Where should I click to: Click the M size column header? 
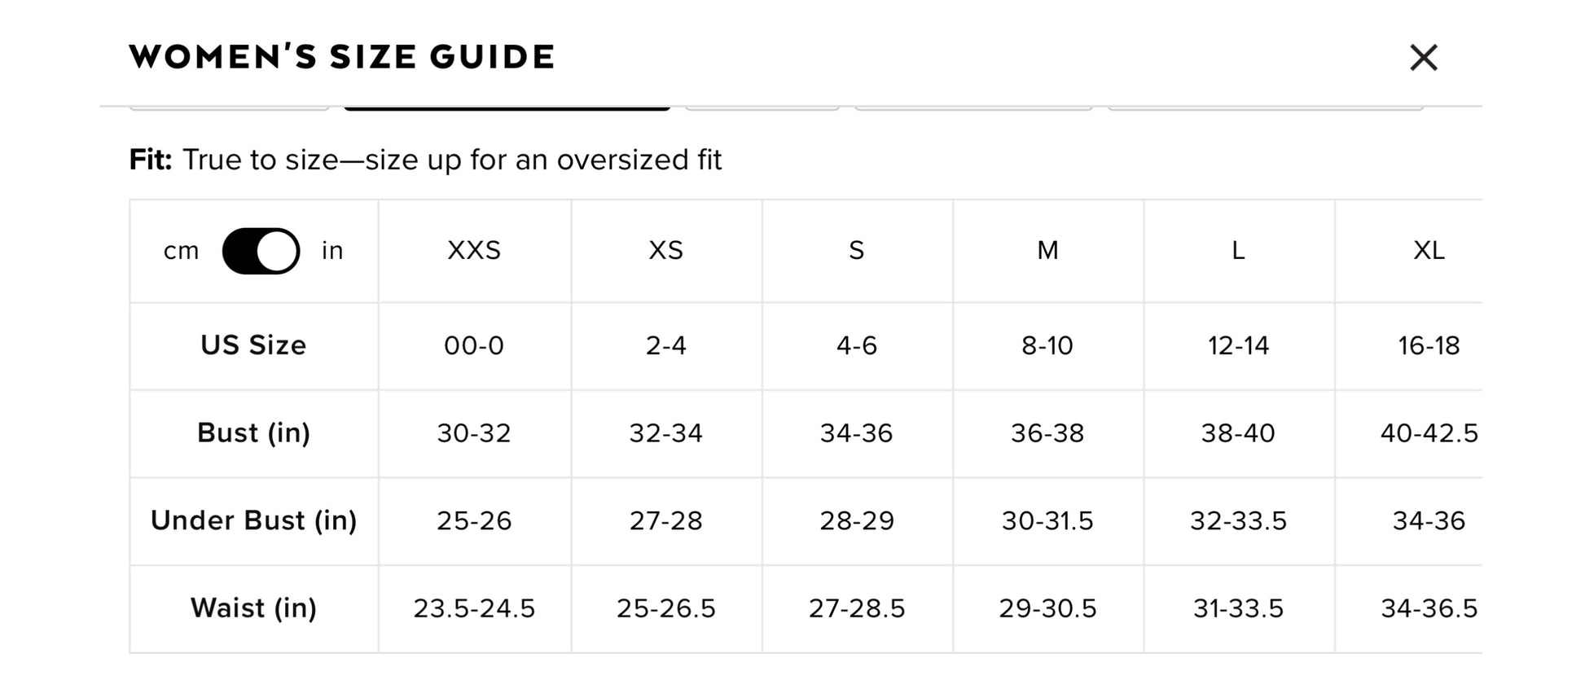click(x=1047, y=251)
